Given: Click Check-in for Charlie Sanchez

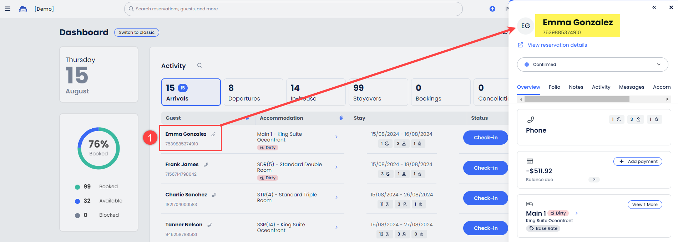Looking at the screenshot, I should pyautogui.click(x=485, y=198).
